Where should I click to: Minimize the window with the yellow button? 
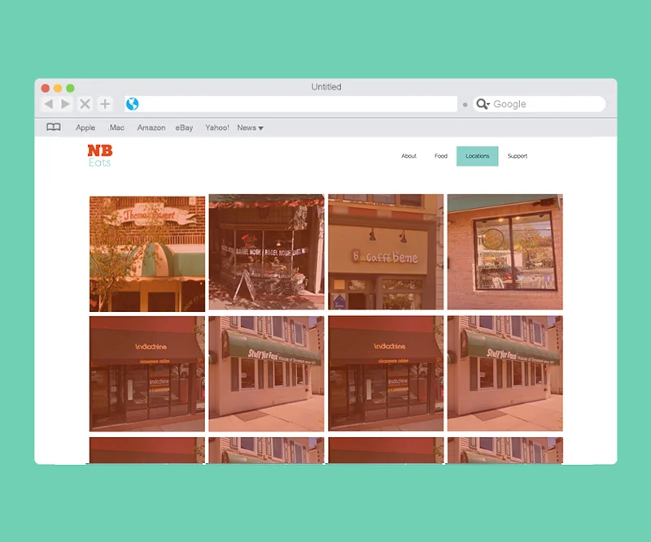point(58,88)
